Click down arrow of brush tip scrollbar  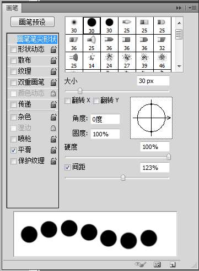pos(179,66)
